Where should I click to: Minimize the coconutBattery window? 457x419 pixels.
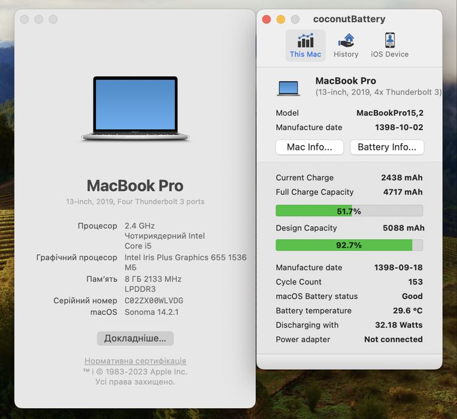[281, 19]
